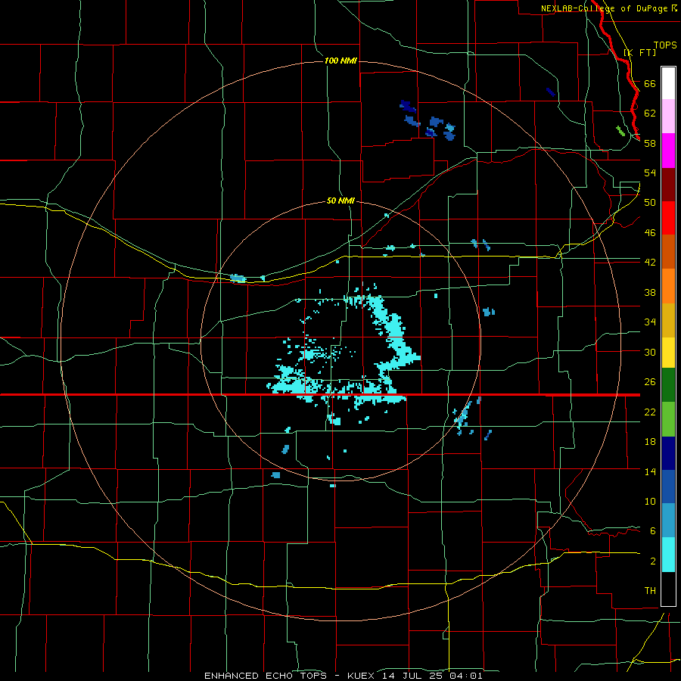
Task: Click the gold 38 kft legend swatch
Action: [x=668, y=320]
